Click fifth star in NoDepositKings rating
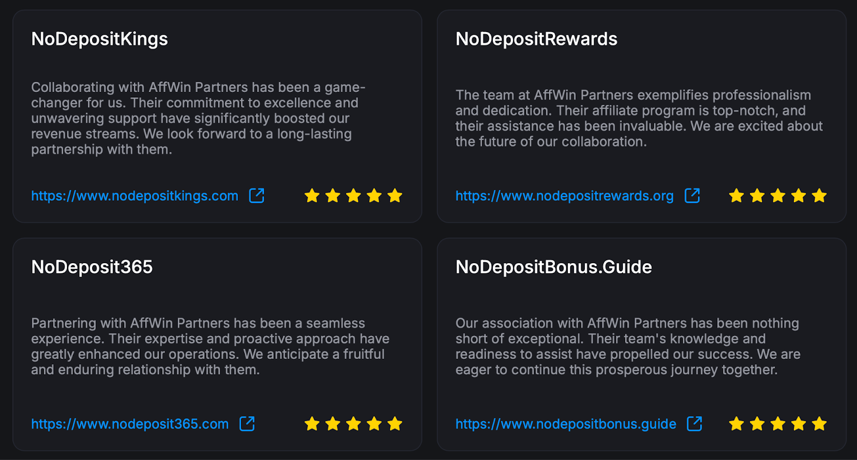Viewport: 857px width, 460px height. (395, 196)
